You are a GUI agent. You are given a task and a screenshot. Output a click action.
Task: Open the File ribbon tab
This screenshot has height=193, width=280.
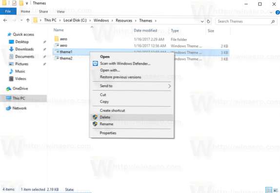[8, 11]
